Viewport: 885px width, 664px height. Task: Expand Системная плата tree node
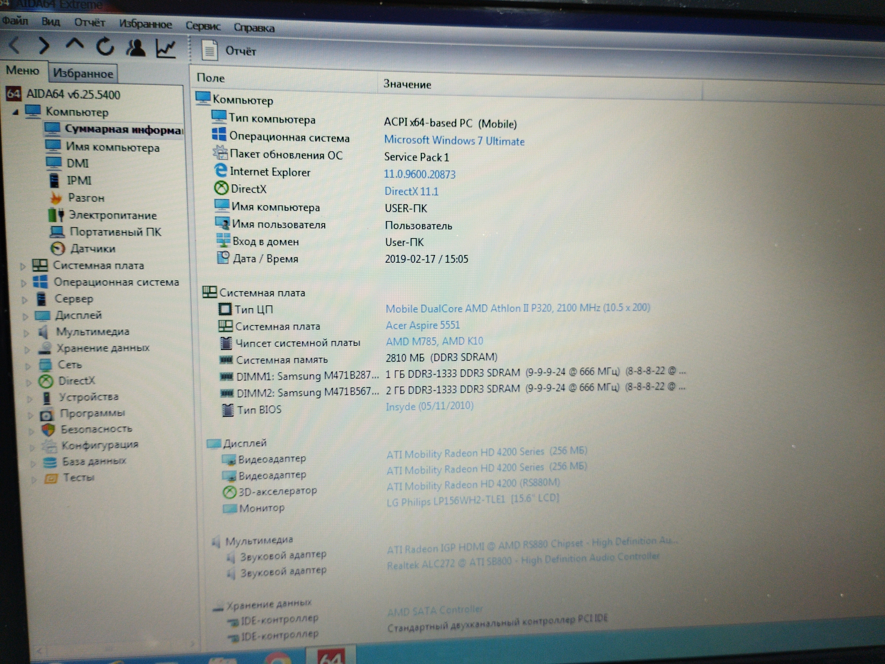coord(23,266)
